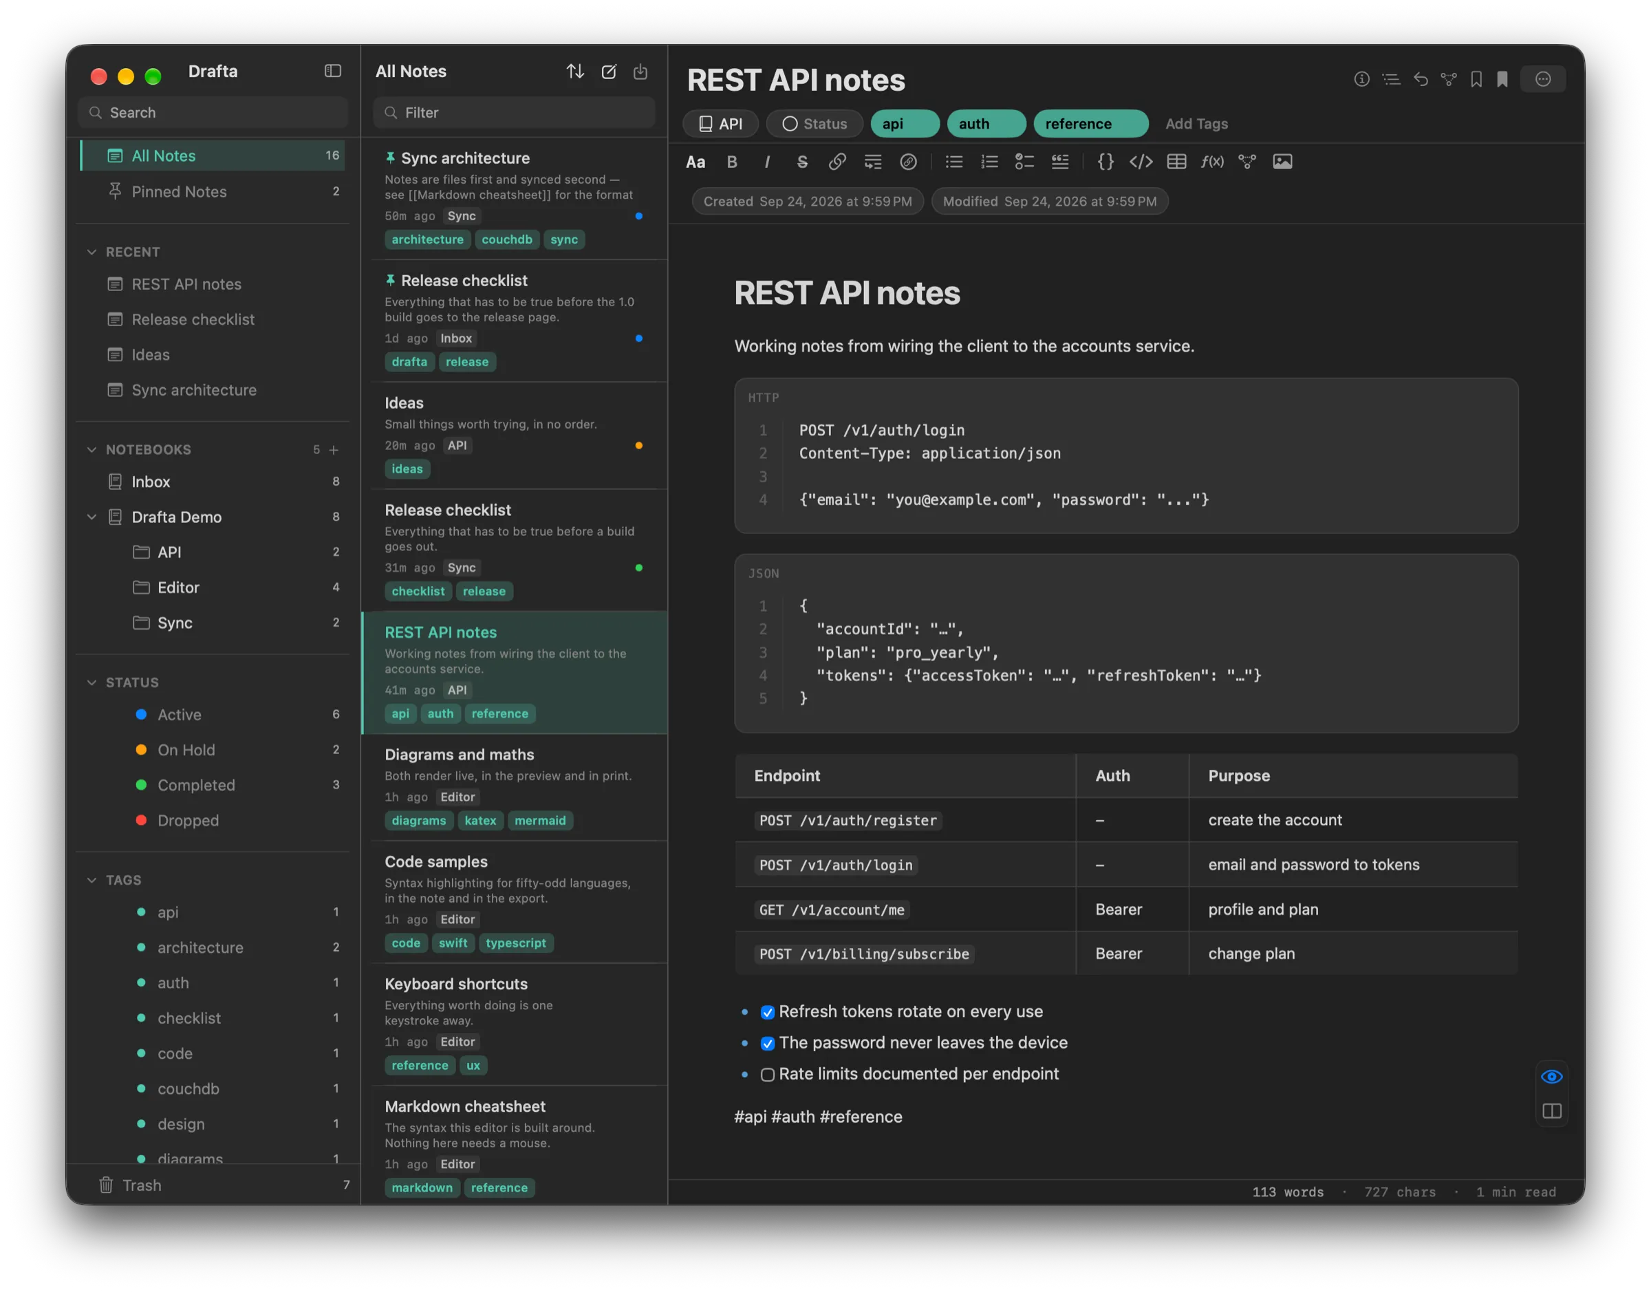
Task: Open the Status selector pill
Action: (814, 123)
